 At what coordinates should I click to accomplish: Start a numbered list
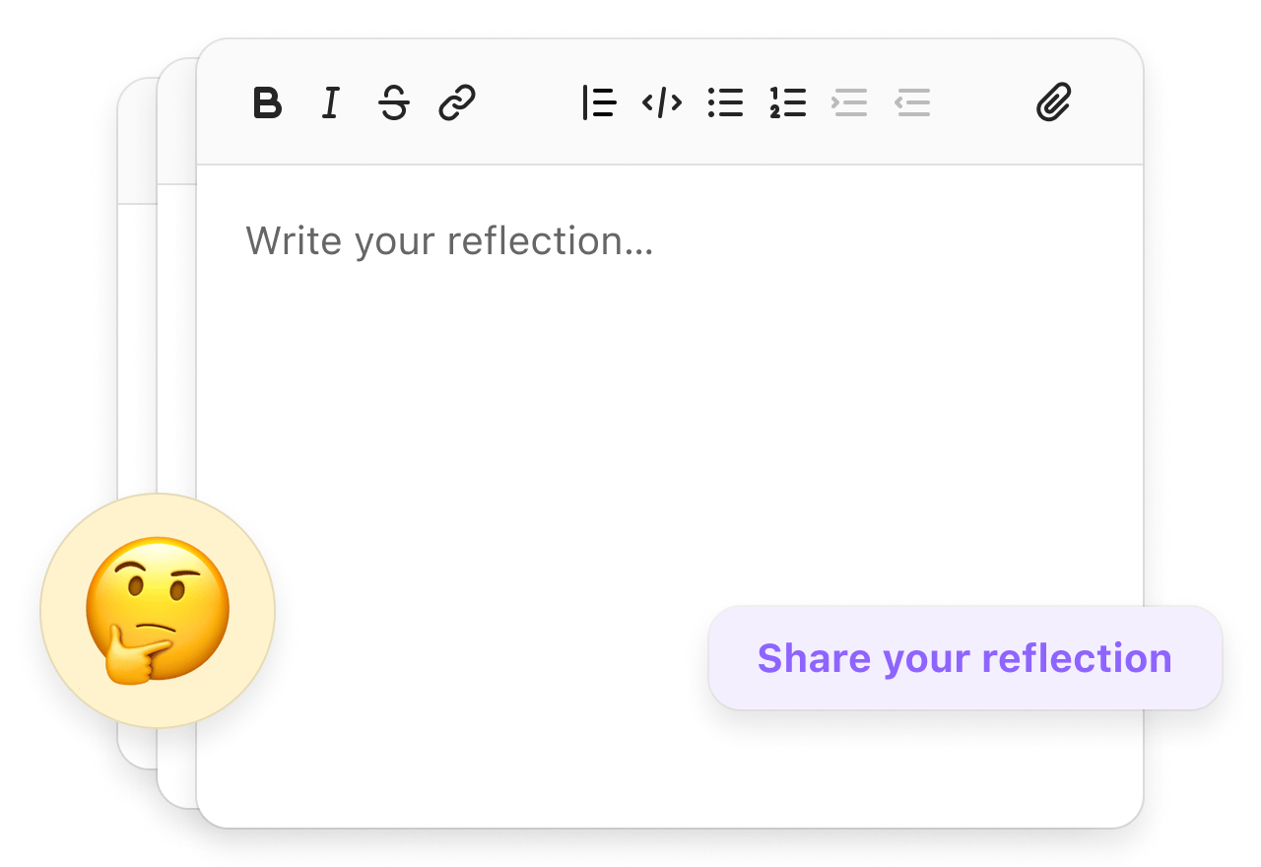tap(788, 102)
